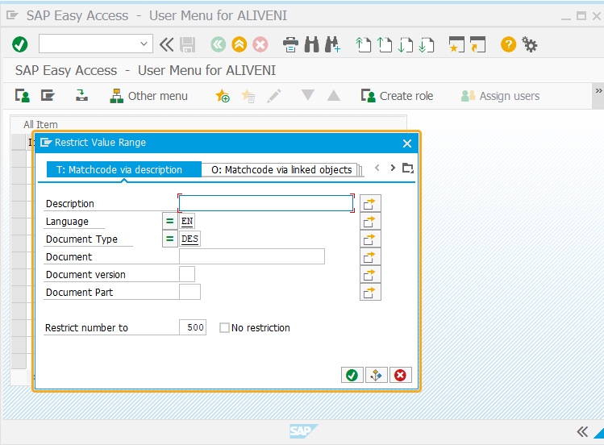This screenshot has width=604, height=445.
Task: Select the Matchcode via linked objects tab
Action: [x=281, y=169]
